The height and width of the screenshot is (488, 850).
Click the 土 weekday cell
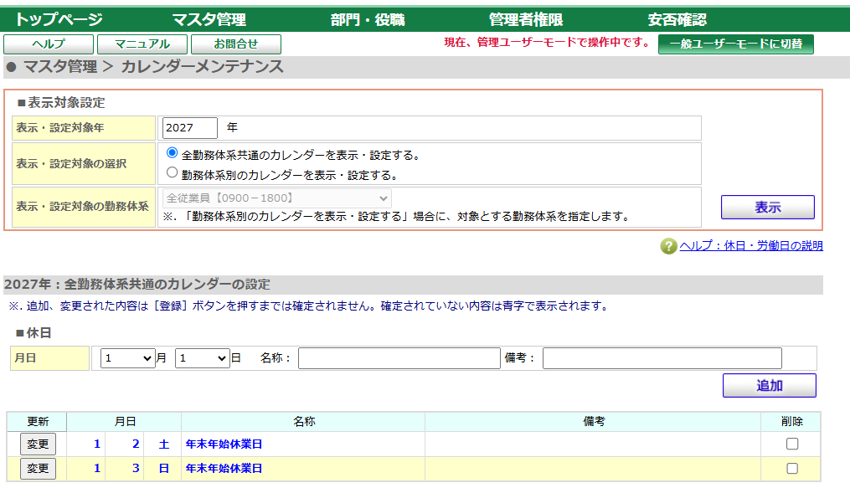(x=163, y=444)
